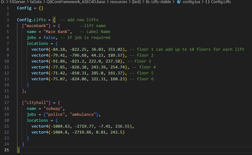Click the "ambulance" job string
The width and height of the screenshot is (252, 155).
[83, 115]
